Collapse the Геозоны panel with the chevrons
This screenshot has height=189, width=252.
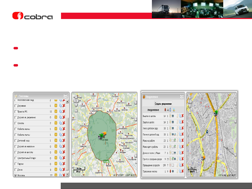click(66, 96)
